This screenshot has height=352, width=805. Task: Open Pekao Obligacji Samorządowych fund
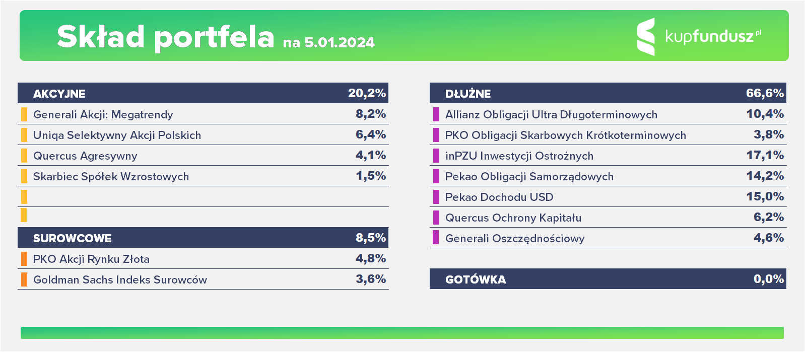pos(529,176)
